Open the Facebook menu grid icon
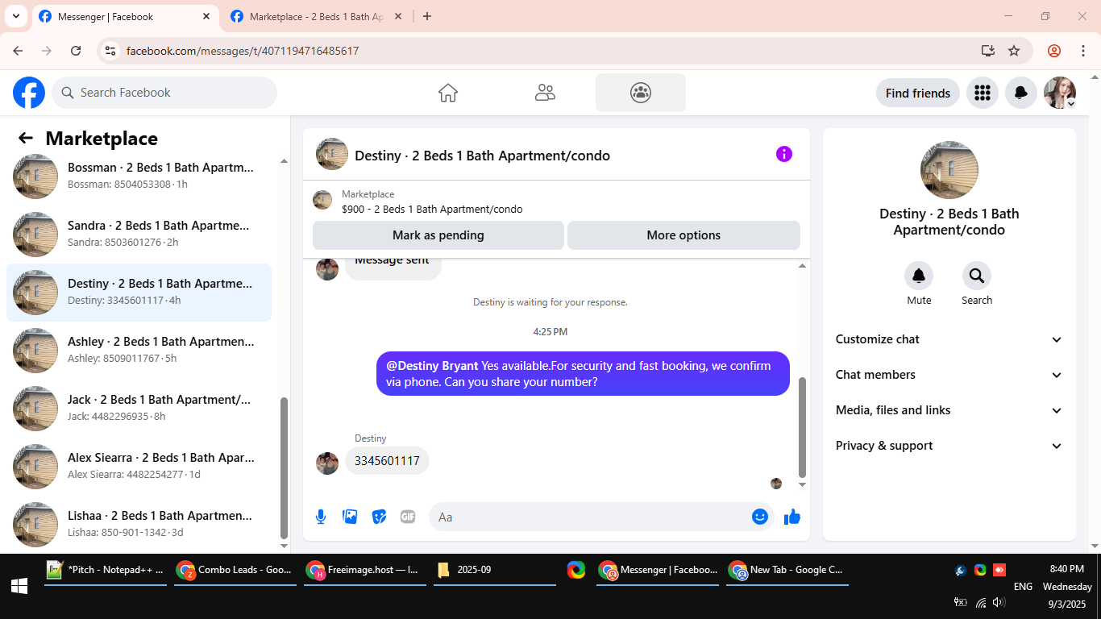This screenshot has height=619, width=1101. pyautogui.click(x=982, y=93)
